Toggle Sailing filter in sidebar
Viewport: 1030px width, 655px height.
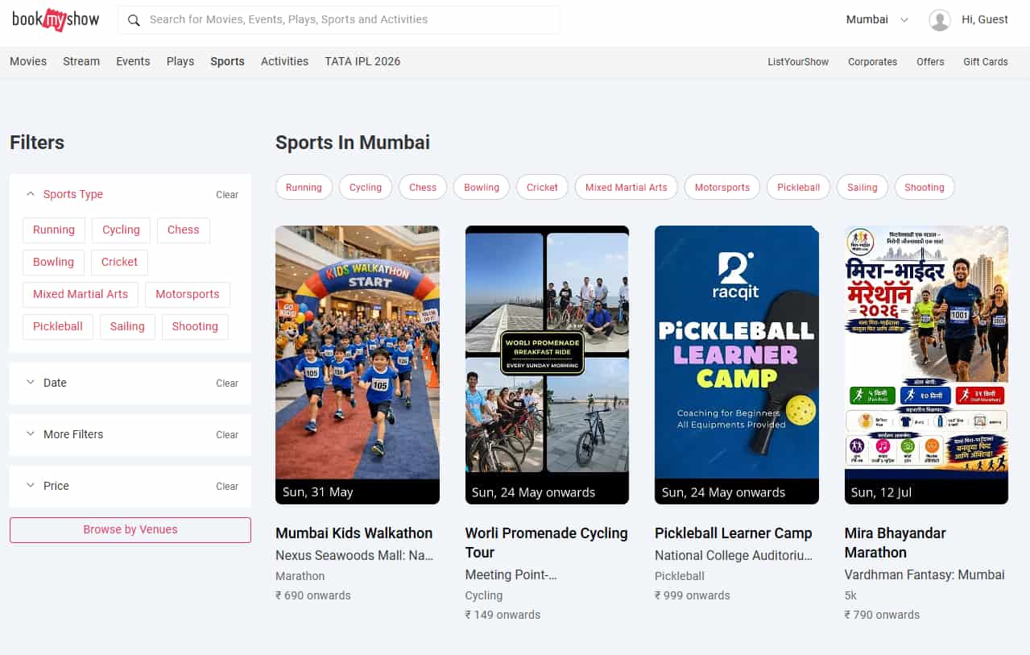tap(127, 326)
